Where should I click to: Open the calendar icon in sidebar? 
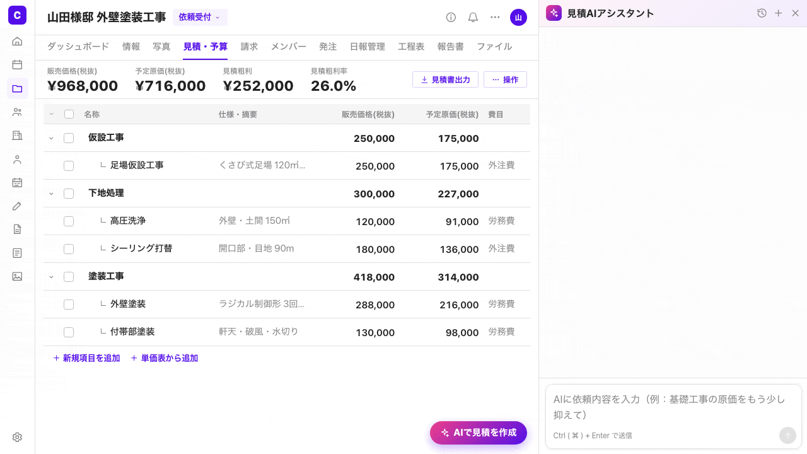tap(18, 64)
